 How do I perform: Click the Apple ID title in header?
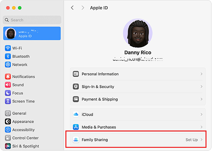(99, 8)
